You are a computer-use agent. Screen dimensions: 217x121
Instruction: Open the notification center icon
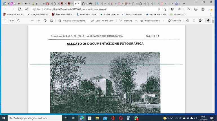click(x=212, y=118)
